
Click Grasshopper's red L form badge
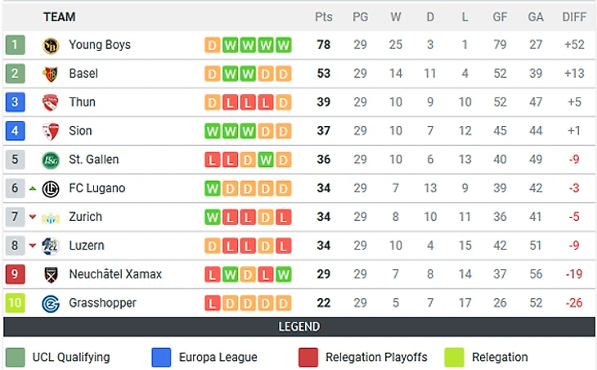[212, 303]
